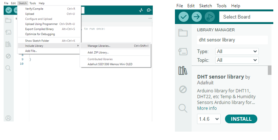Open Sketch menu in right window
Viewport: 278px width, 140px height.
click(205, 6)
